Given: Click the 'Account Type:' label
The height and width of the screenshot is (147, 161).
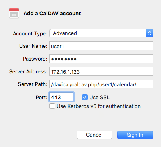Looking at the screenshot, I should [30, 33].
